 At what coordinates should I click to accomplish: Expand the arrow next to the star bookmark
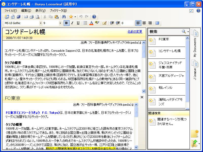coord(75,17)
